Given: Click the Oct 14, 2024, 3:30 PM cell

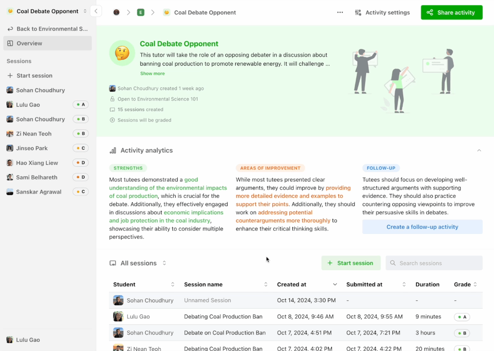Looking at the screenshot, I should (306, 300).
